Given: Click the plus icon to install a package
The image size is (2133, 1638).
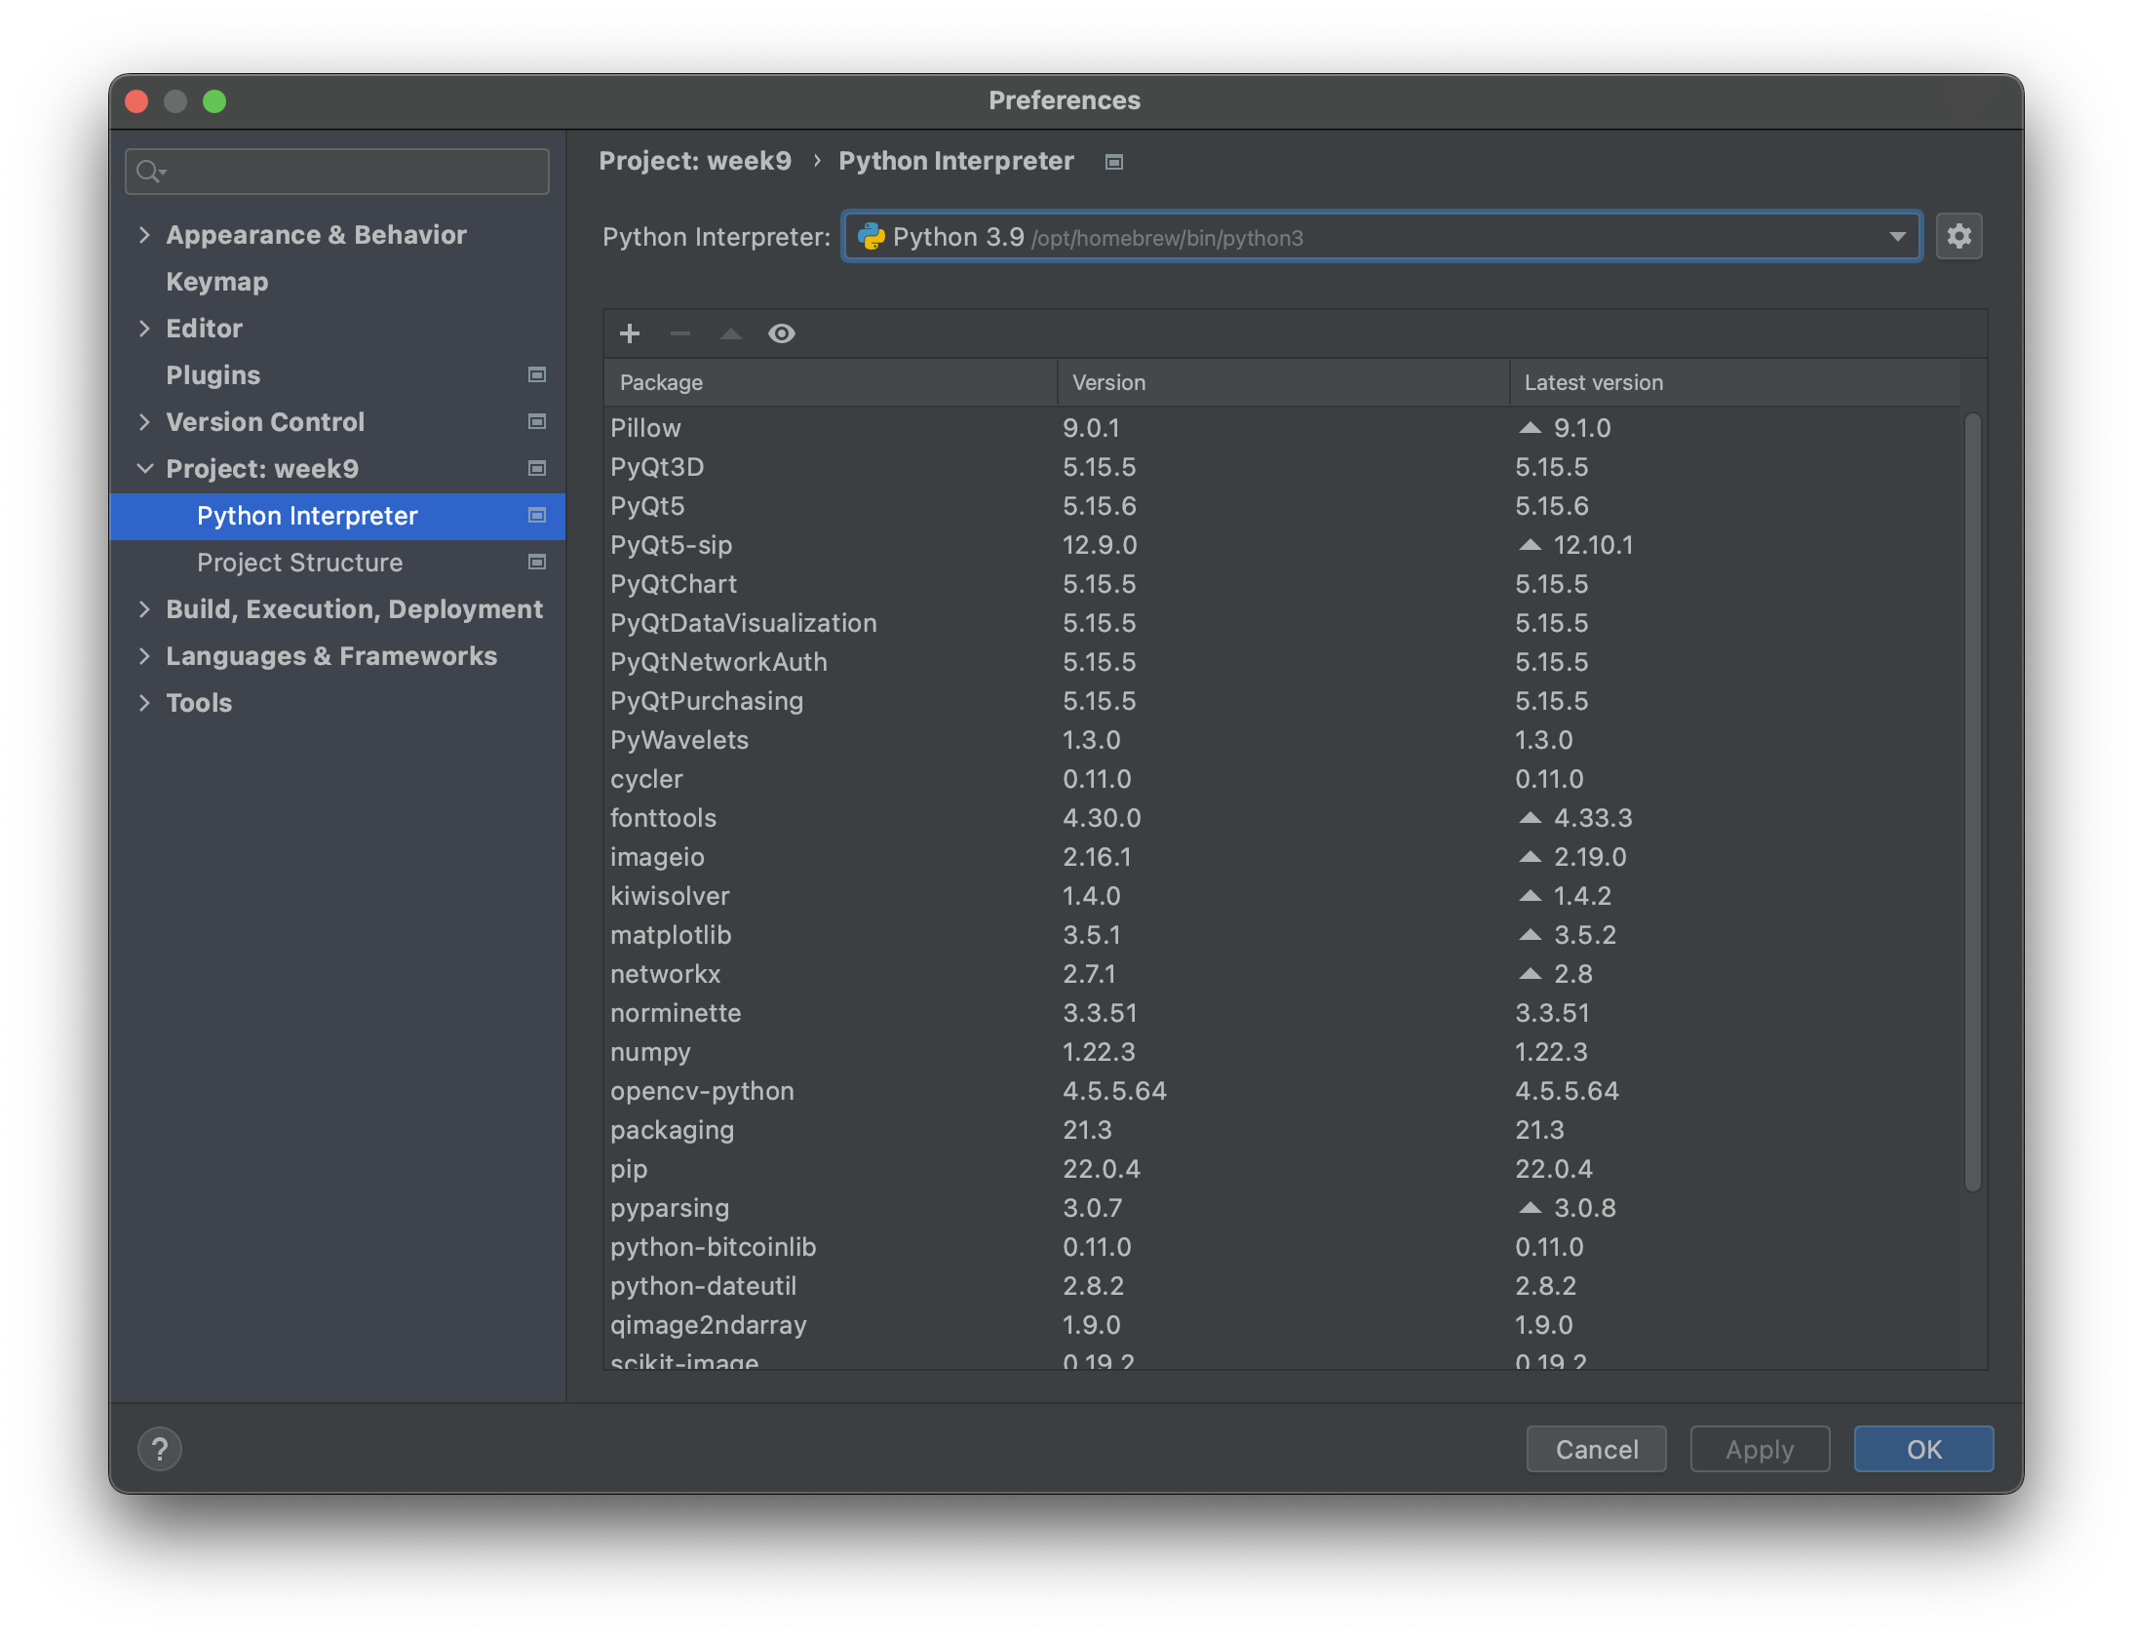Looking at the screenshot, I should [x=630, y=333].
